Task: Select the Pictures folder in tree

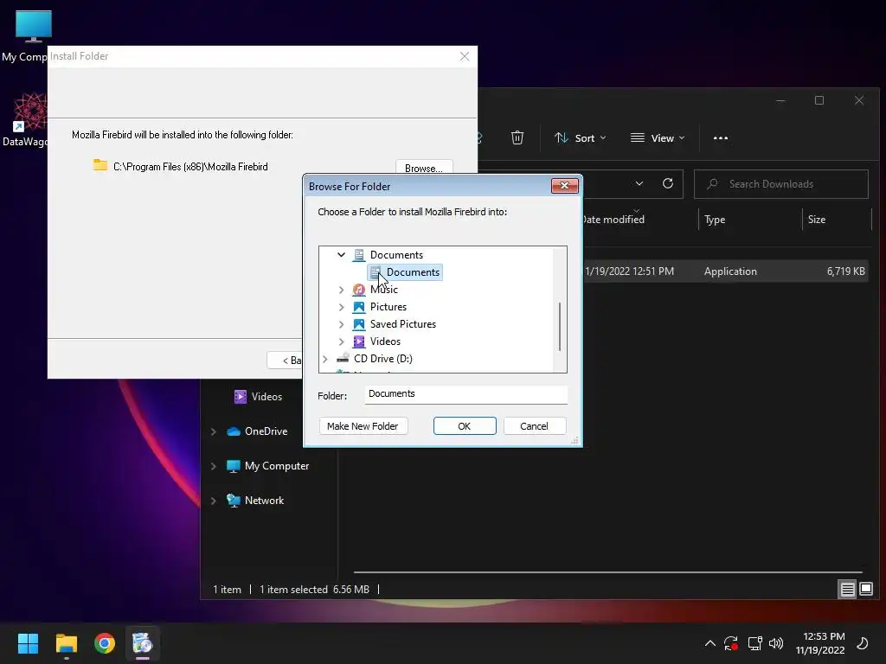Action: (x=388, y=307)
